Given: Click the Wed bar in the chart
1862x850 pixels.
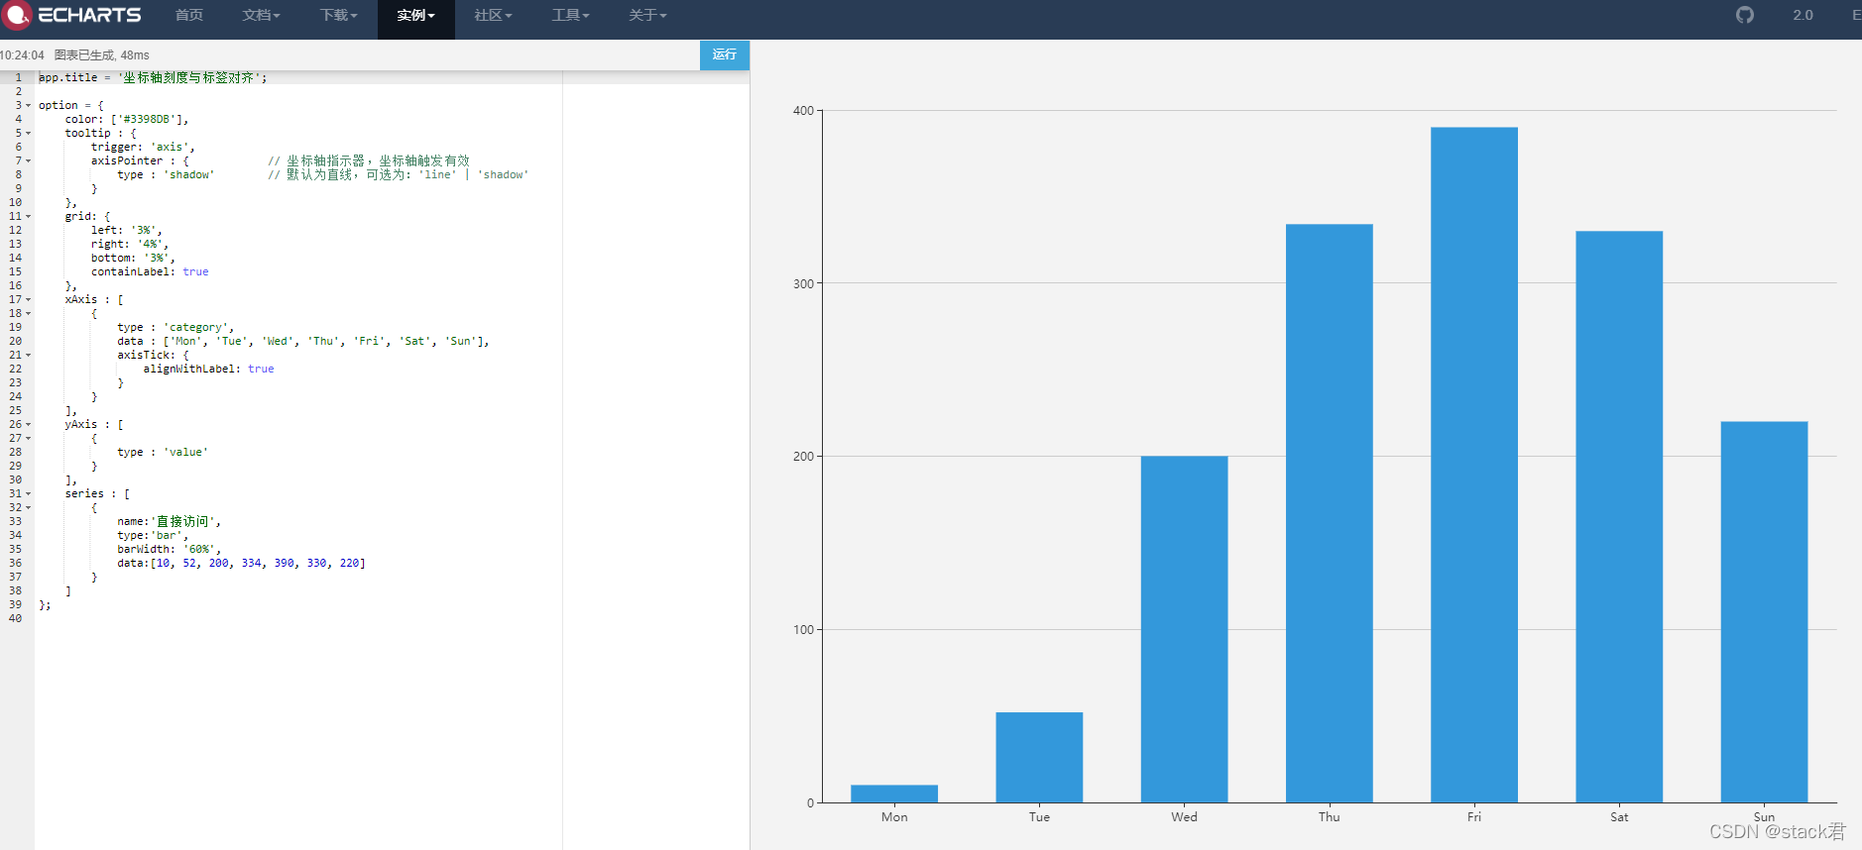Looking at the screenshot, I should coord(1184,629).
